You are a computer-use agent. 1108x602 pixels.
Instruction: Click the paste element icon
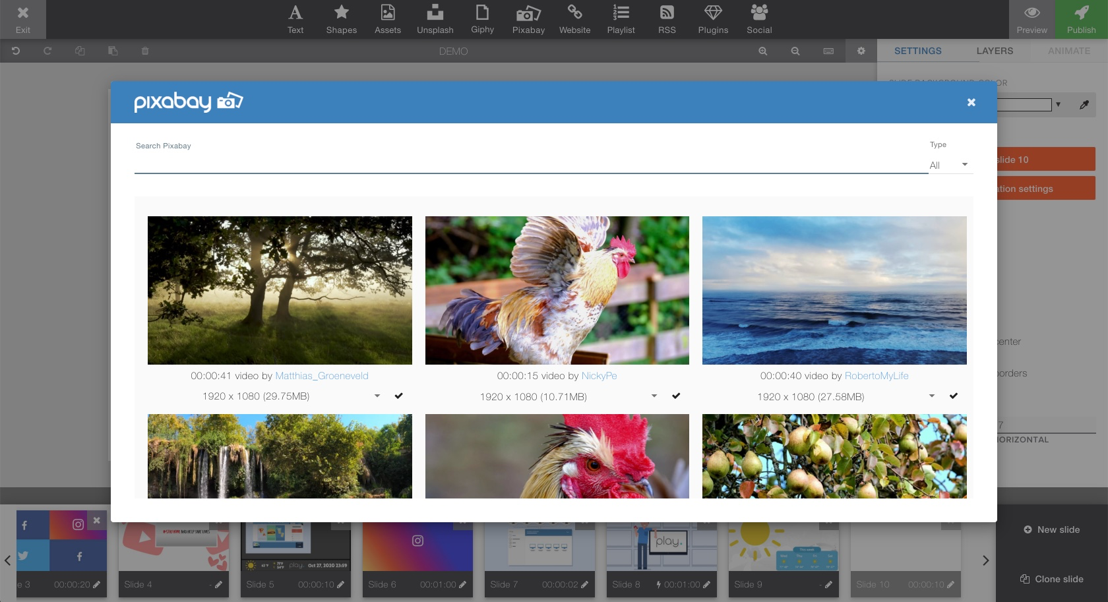click(x=113, y=51)
